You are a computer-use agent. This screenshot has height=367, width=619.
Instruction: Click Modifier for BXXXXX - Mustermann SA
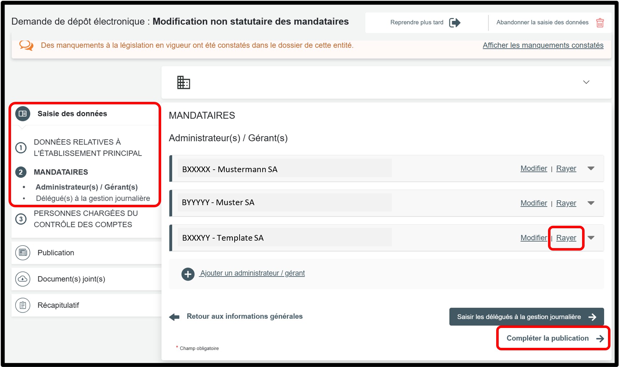point(533,169)
